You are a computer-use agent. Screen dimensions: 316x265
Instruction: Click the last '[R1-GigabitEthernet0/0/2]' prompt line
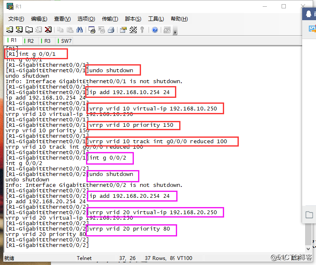tap(47, 245)
